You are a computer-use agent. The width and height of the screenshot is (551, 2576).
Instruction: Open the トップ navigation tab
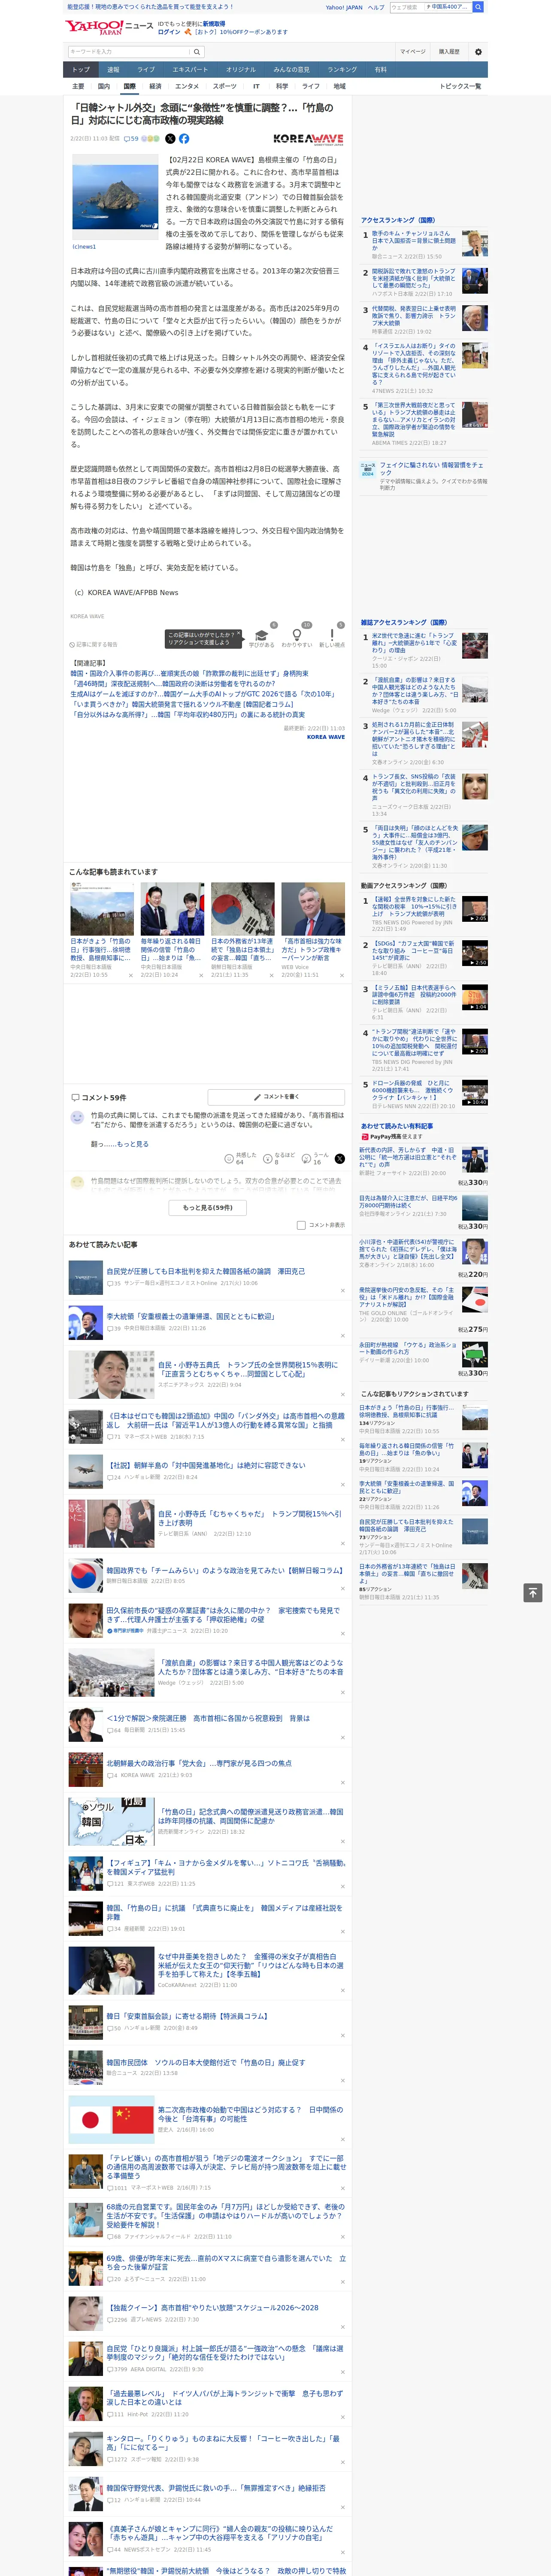coord(81,70)
